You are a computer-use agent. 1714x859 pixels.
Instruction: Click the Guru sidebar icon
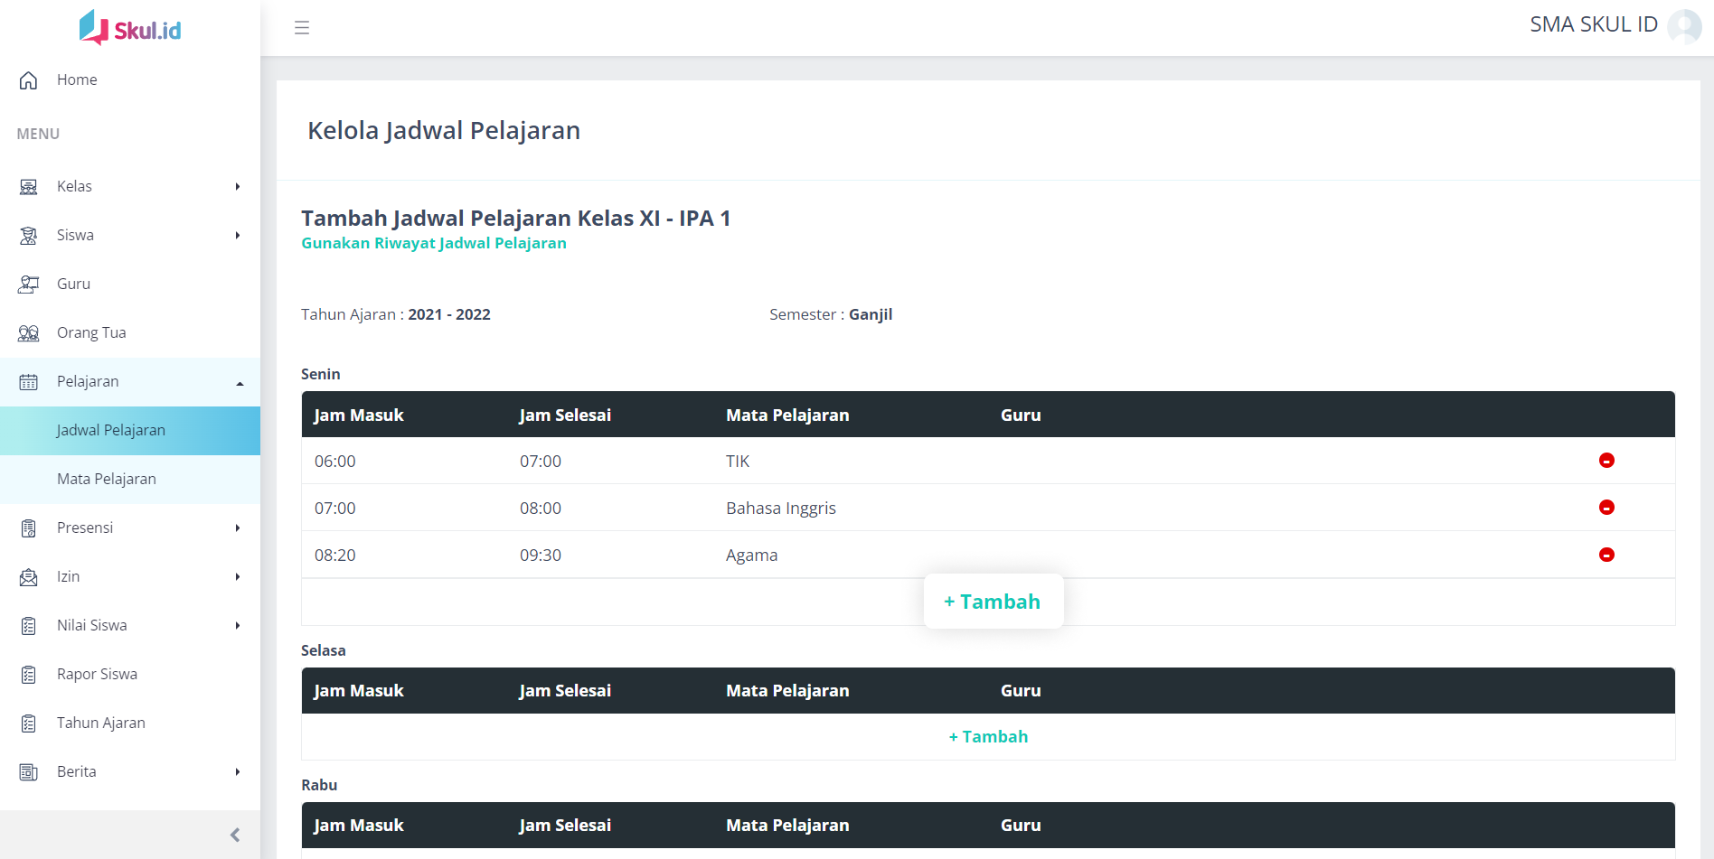[29, 285]
